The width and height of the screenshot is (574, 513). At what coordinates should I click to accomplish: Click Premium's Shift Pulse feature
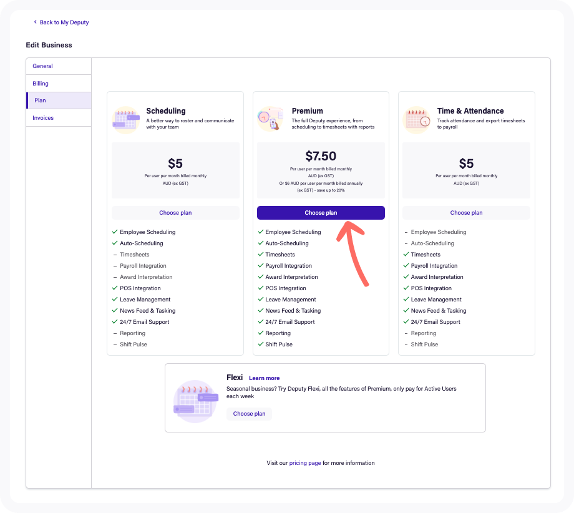coord(279,344)
